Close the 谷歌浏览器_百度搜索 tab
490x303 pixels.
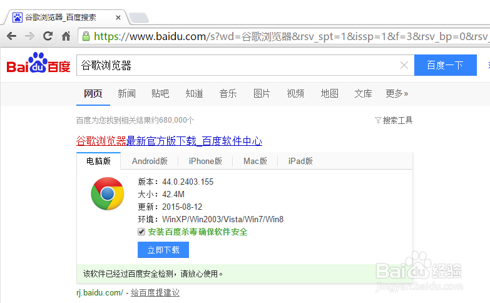point(118,18)
